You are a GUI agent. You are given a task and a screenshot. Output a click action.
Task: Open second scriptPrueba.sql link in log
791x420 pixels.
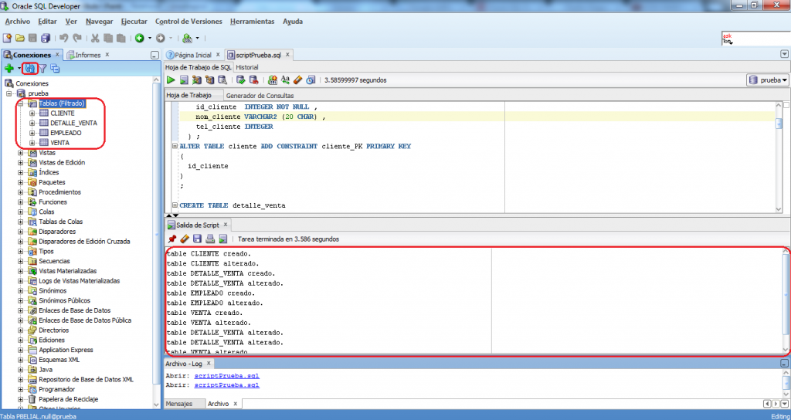(x=227, y=385)
